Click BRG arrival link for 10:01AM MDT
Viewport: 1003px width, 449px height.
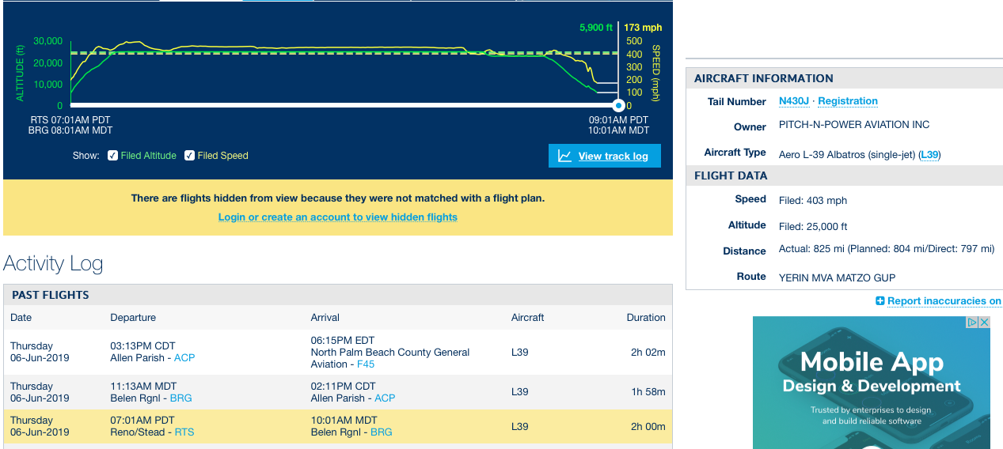point(382,432)
